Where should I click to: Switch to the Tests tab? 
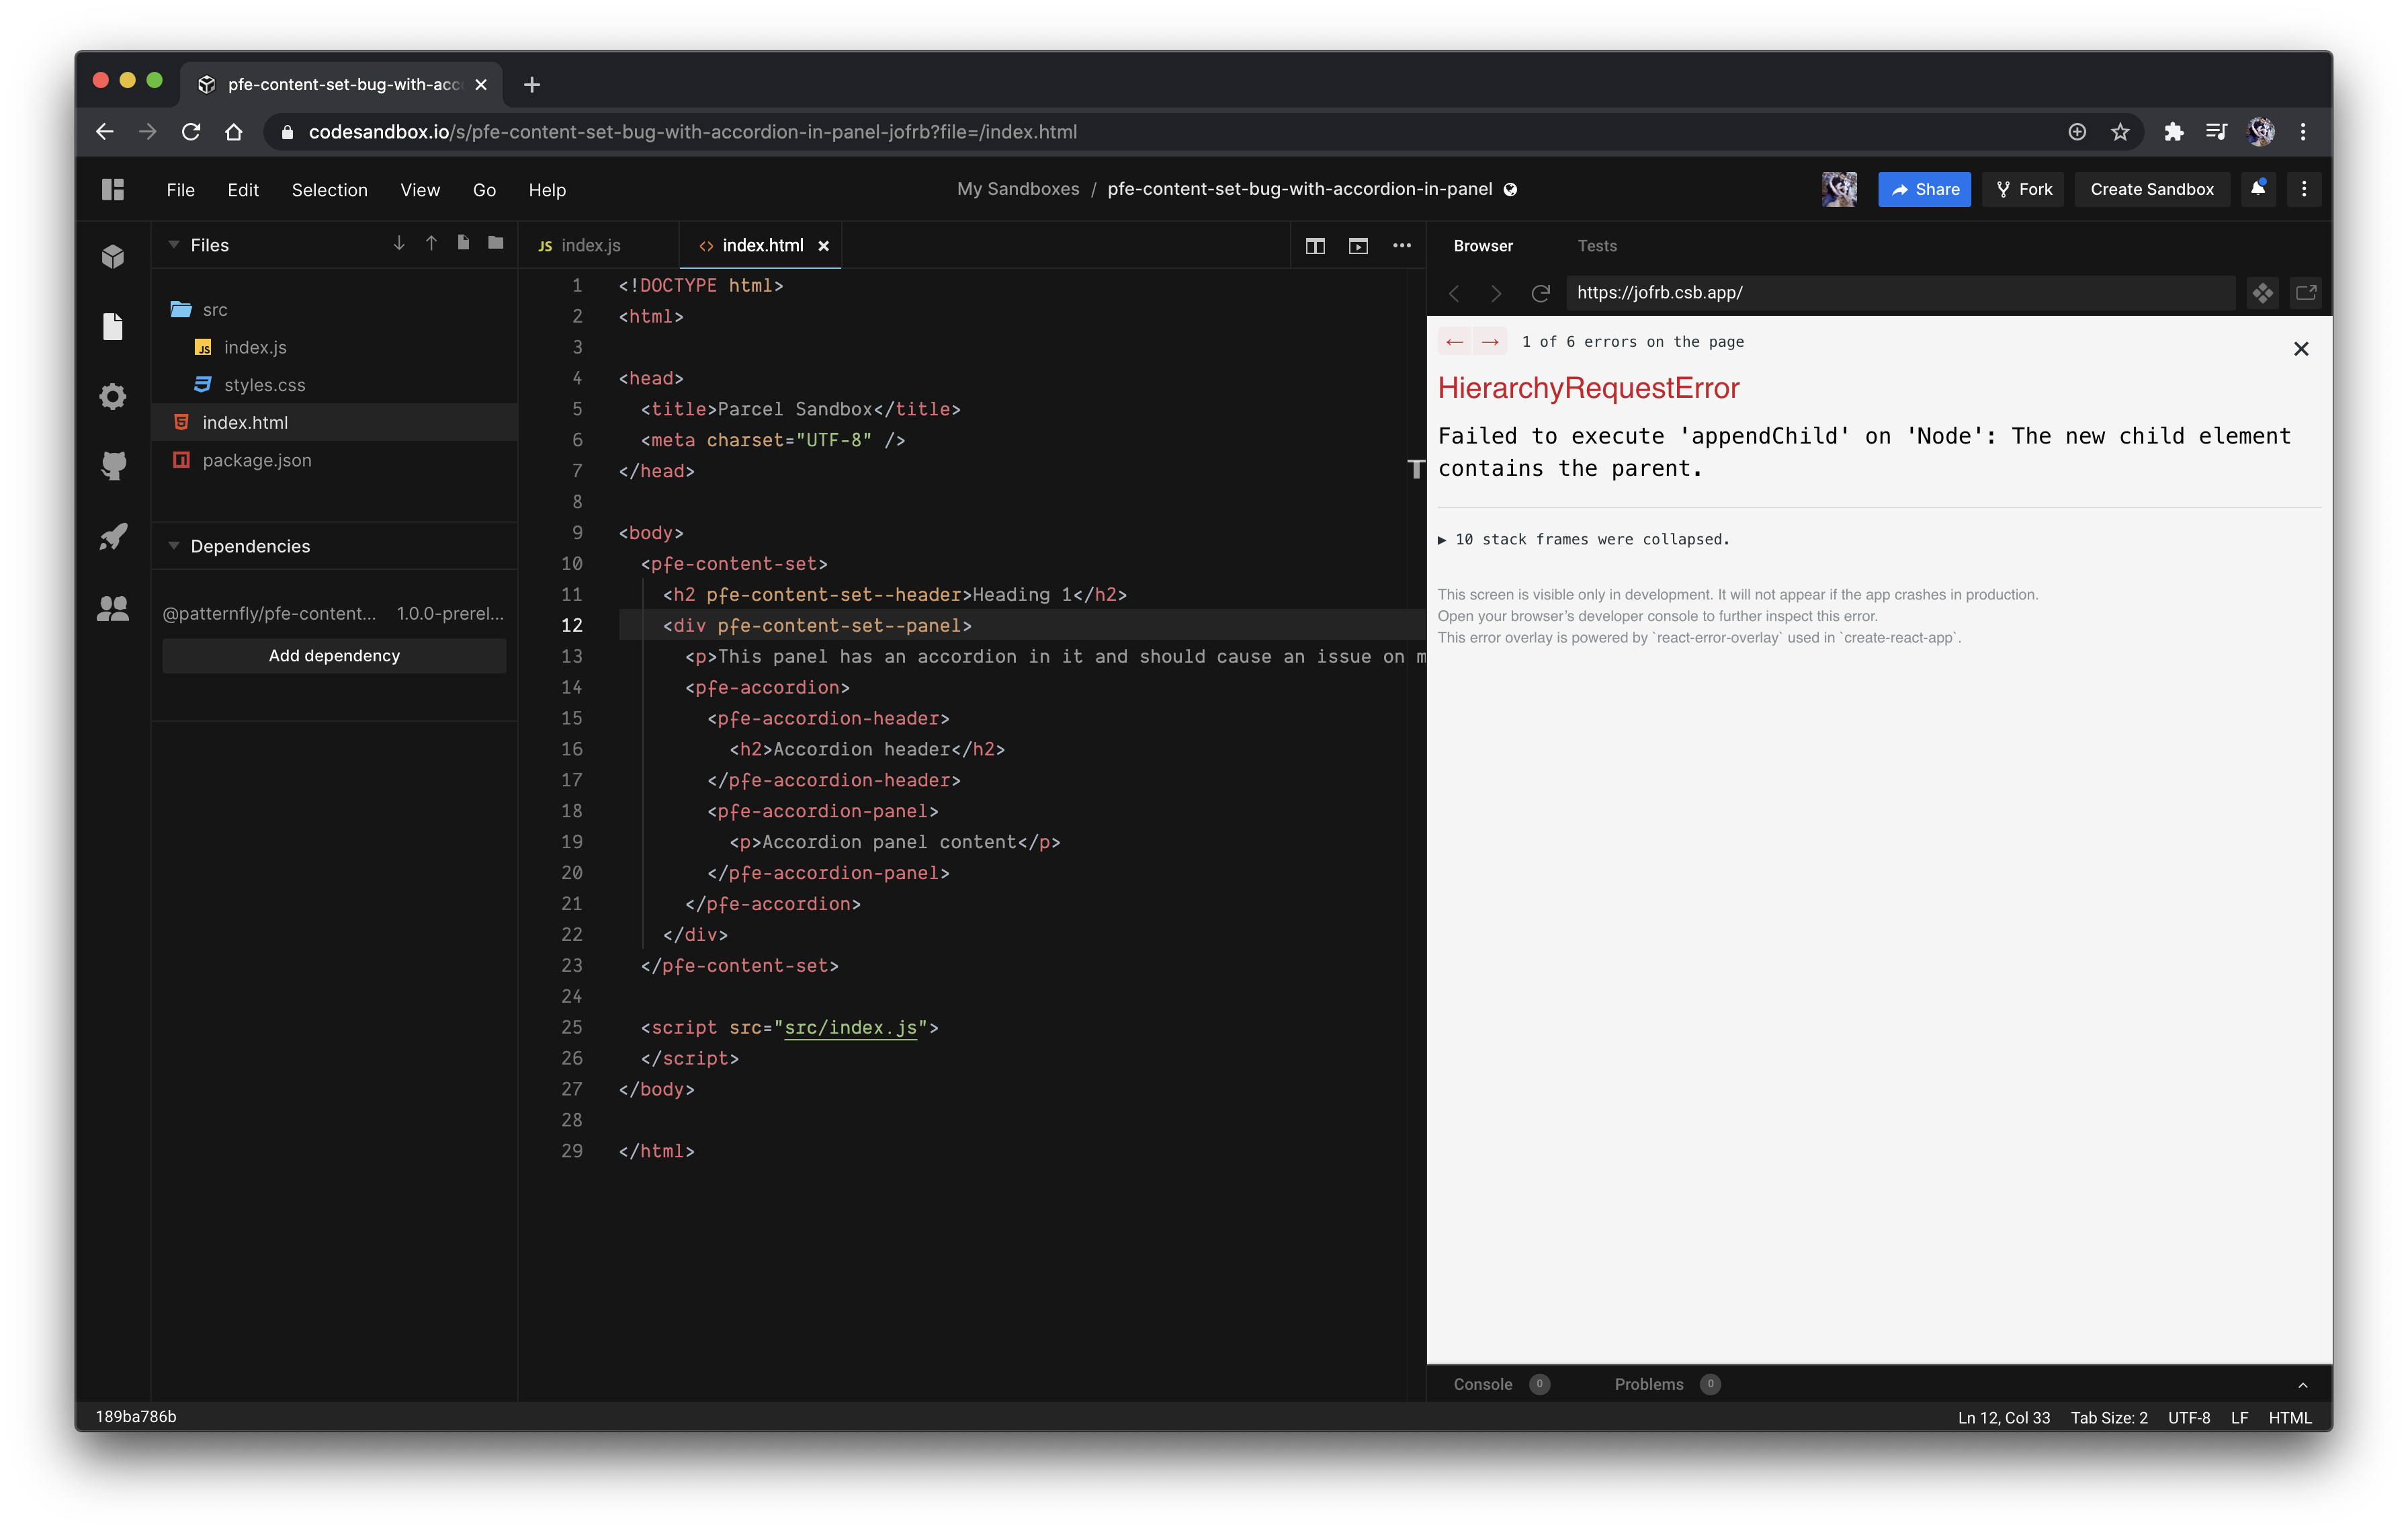coord(1596,246)
